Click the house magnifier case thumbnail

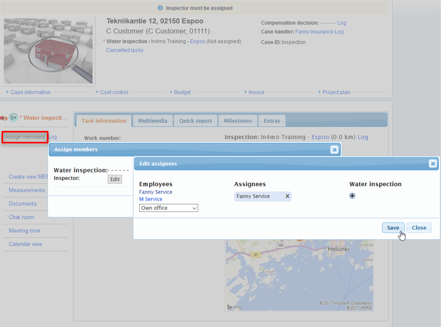[x=48, y=50]
